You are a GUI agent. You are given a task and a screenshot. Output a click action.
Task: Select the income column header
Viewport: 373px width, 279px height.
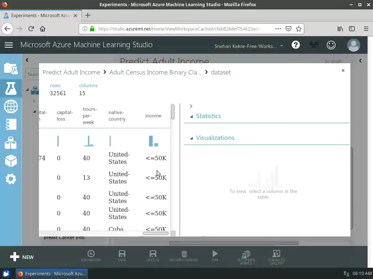[153, 116]
